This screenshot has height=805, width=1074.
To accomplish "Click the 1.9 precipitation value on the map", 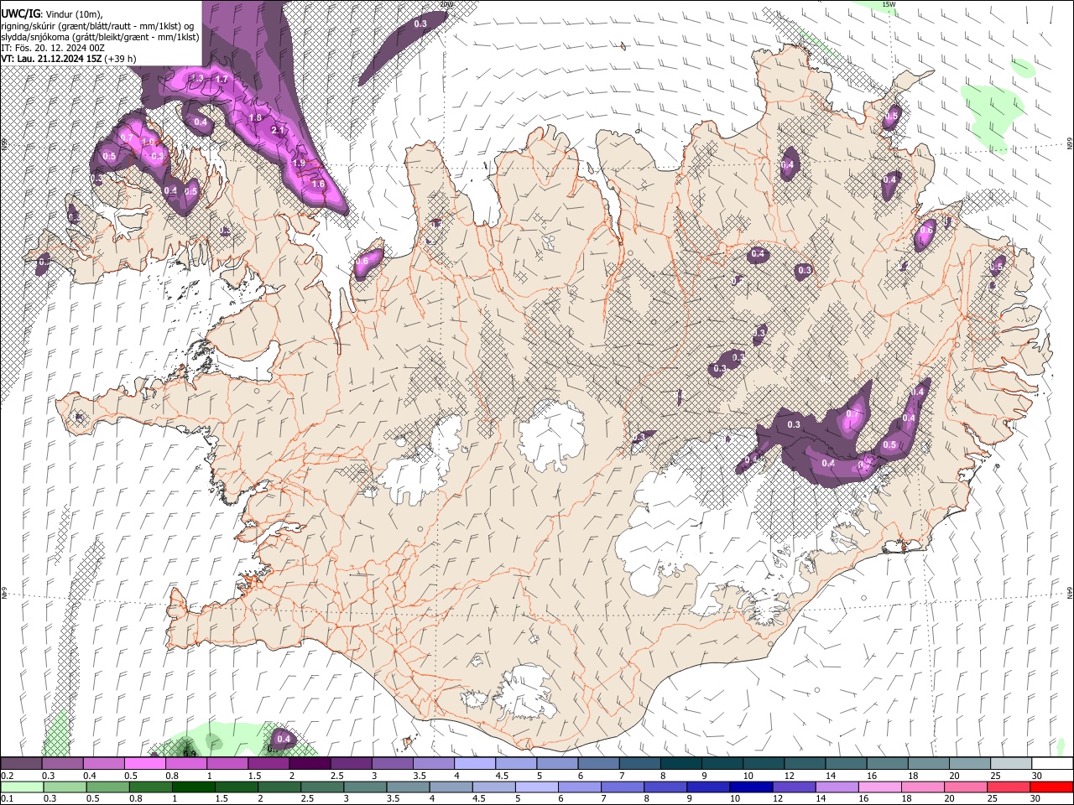I will pos(299,163).
